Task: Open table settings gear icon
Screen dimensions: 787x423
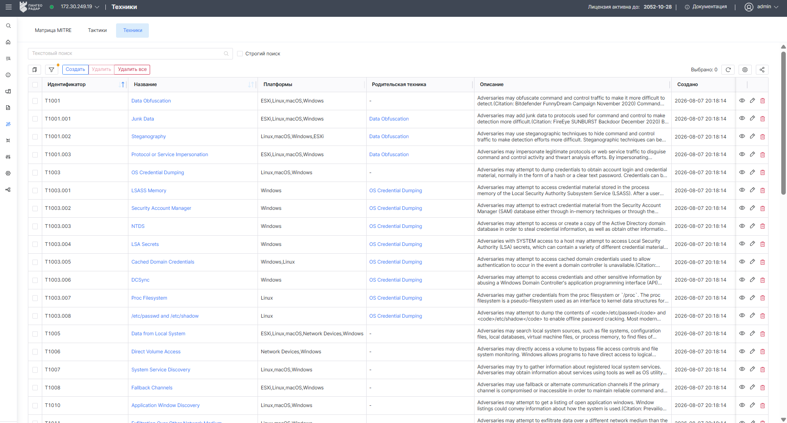Action: tap(745, 70)
